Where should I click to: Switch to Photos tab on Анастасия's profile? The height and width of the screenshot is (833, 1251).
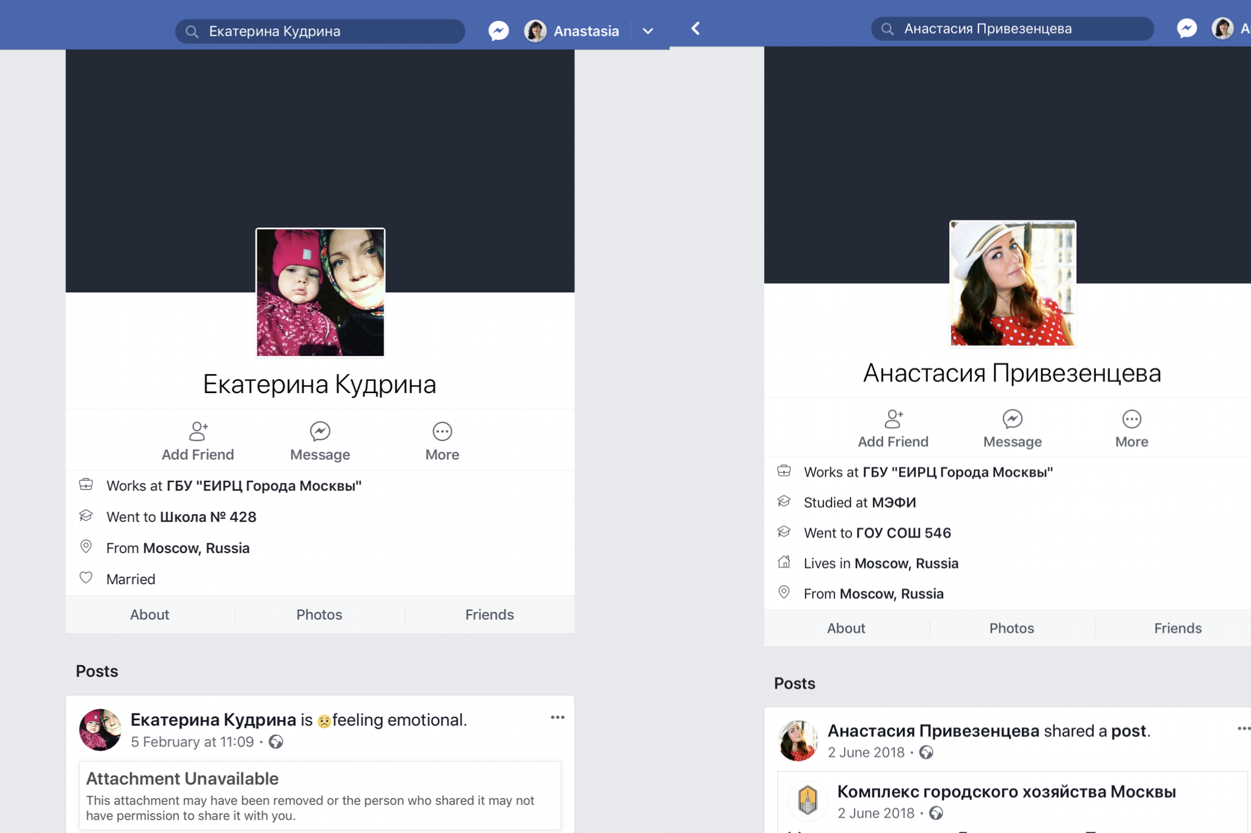pyautogui.click(x=1012, y=628)
